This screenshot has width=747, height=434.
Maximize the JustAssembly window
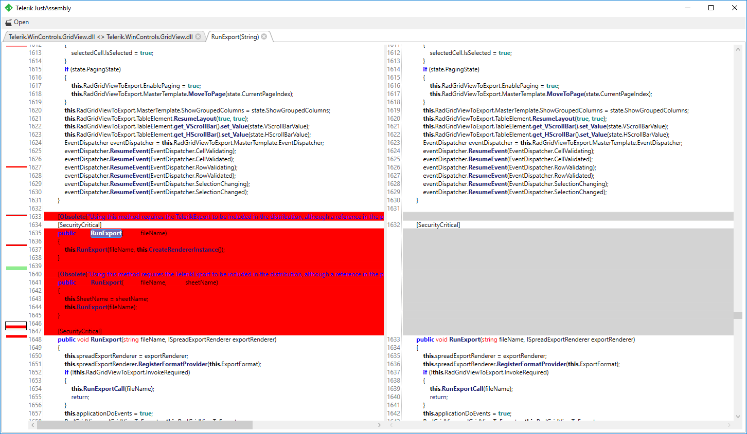pos(711,8)
